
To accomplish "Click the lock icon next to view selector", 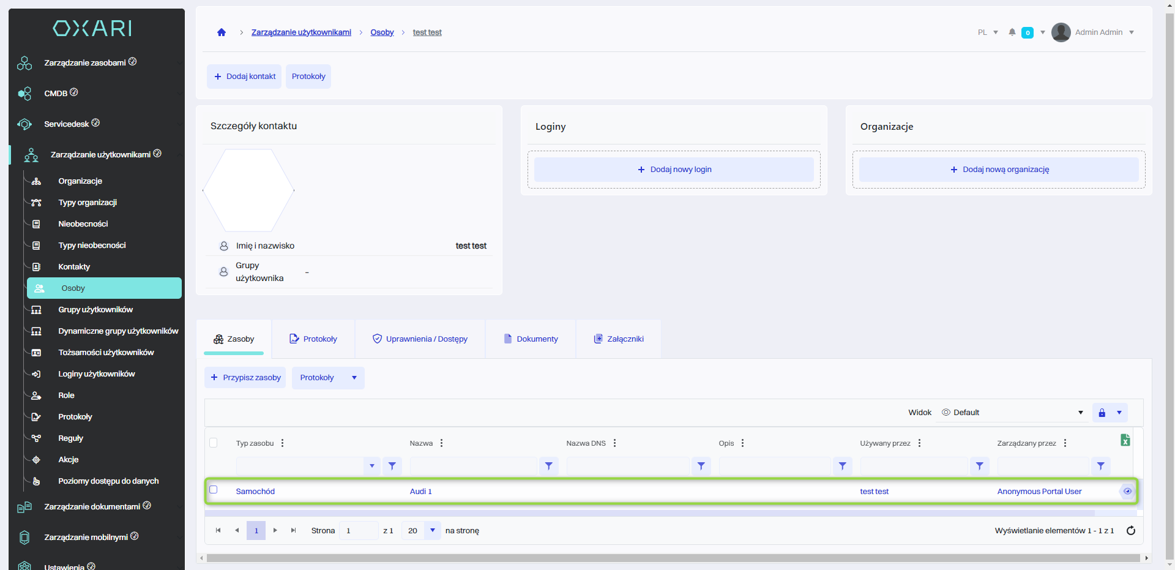I will tap(1102, 413).
